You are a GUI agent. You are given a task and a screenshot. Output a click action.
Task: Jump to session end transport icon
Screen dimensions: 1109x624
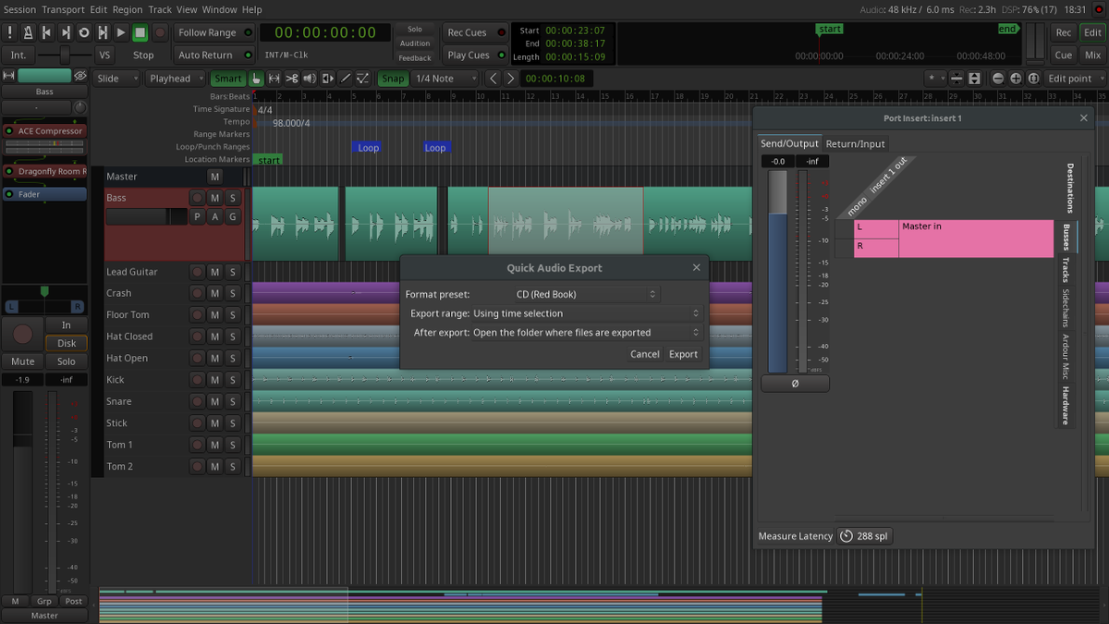(x=66, y=32)
